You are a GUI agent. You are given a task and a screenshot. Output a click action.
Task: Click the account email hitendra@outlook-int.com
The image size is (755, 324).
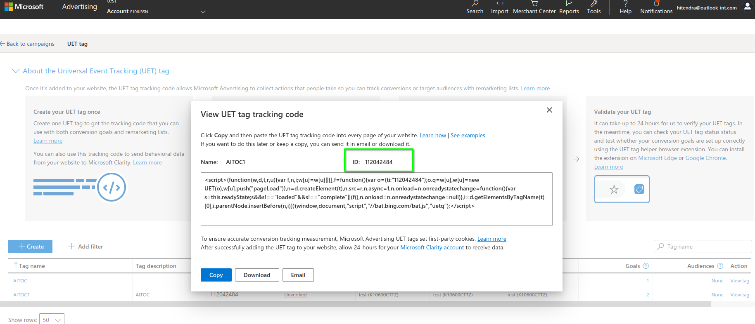pos(707,8)
